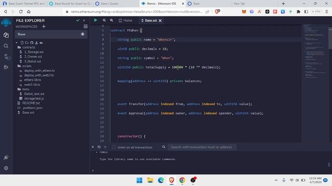Screen dimensions: 332x186
Task: Click the Brave Shields lion icon
Action: 217,11
